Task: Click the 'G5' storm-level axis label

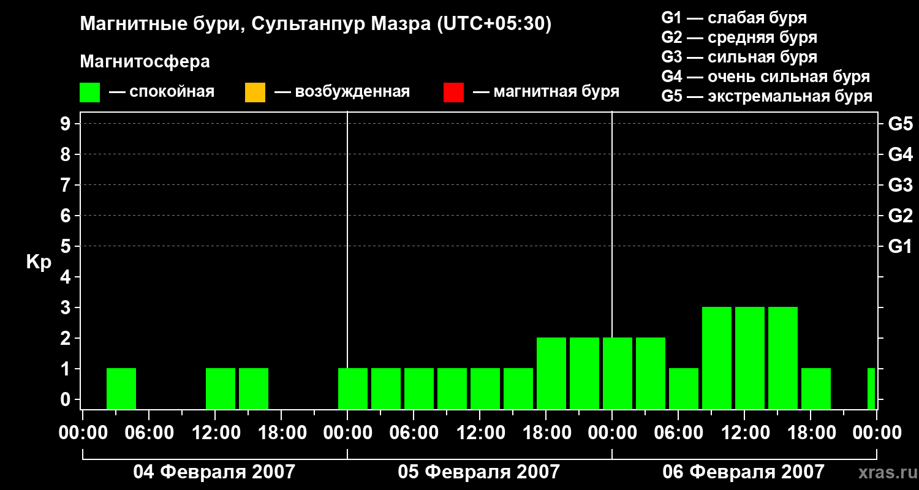Action: point(900,124)
